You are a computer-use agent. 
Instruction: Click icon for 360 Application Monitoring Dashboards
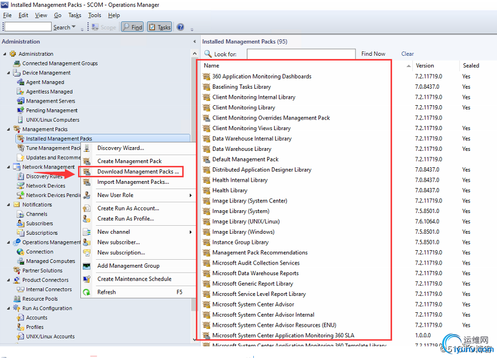tap(206, 76)
